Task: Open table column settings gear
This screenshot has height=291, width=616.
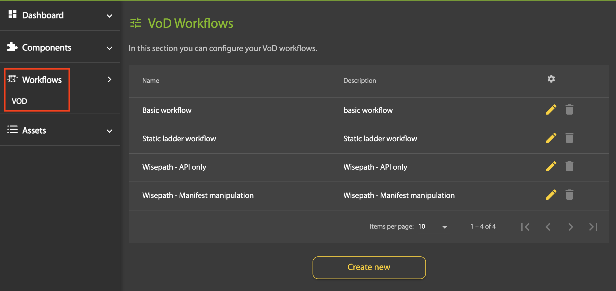Action: [x=551, y=79]
